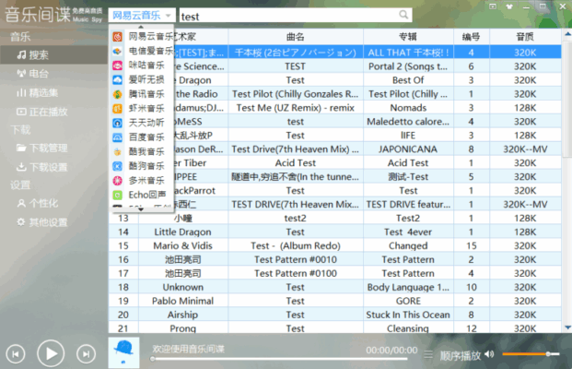This screenshot has width=572, height=369.
Task: Click the Test Me (UZ Remix) title
Action: tap(296, 108)
